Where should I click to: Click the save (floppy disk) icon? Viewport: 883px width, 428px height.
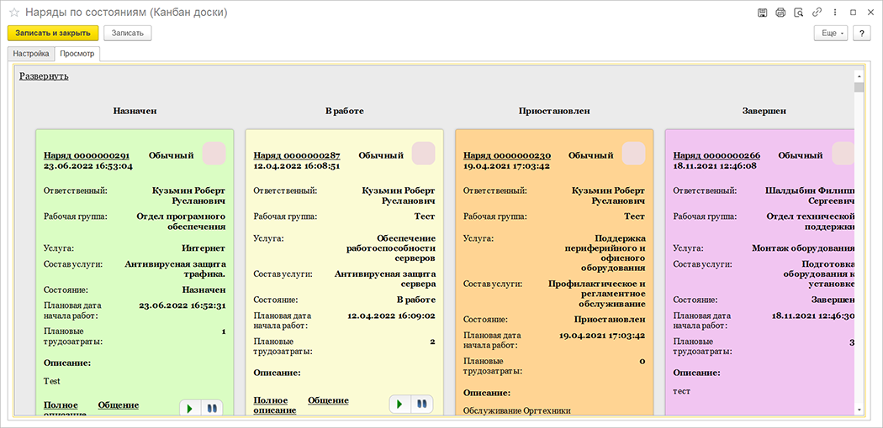(762, 13)
